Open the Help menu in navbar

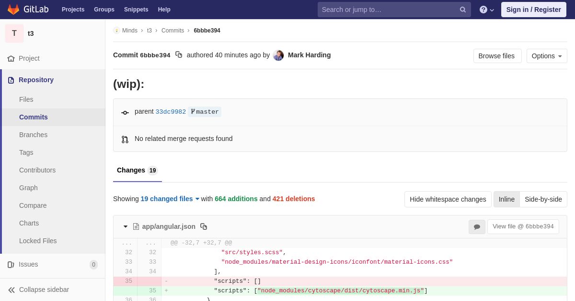click(164, 10)
